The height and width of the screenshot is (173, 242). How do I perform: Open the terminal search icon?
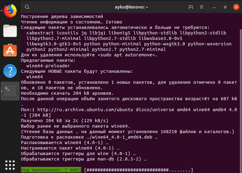(27, 7)
